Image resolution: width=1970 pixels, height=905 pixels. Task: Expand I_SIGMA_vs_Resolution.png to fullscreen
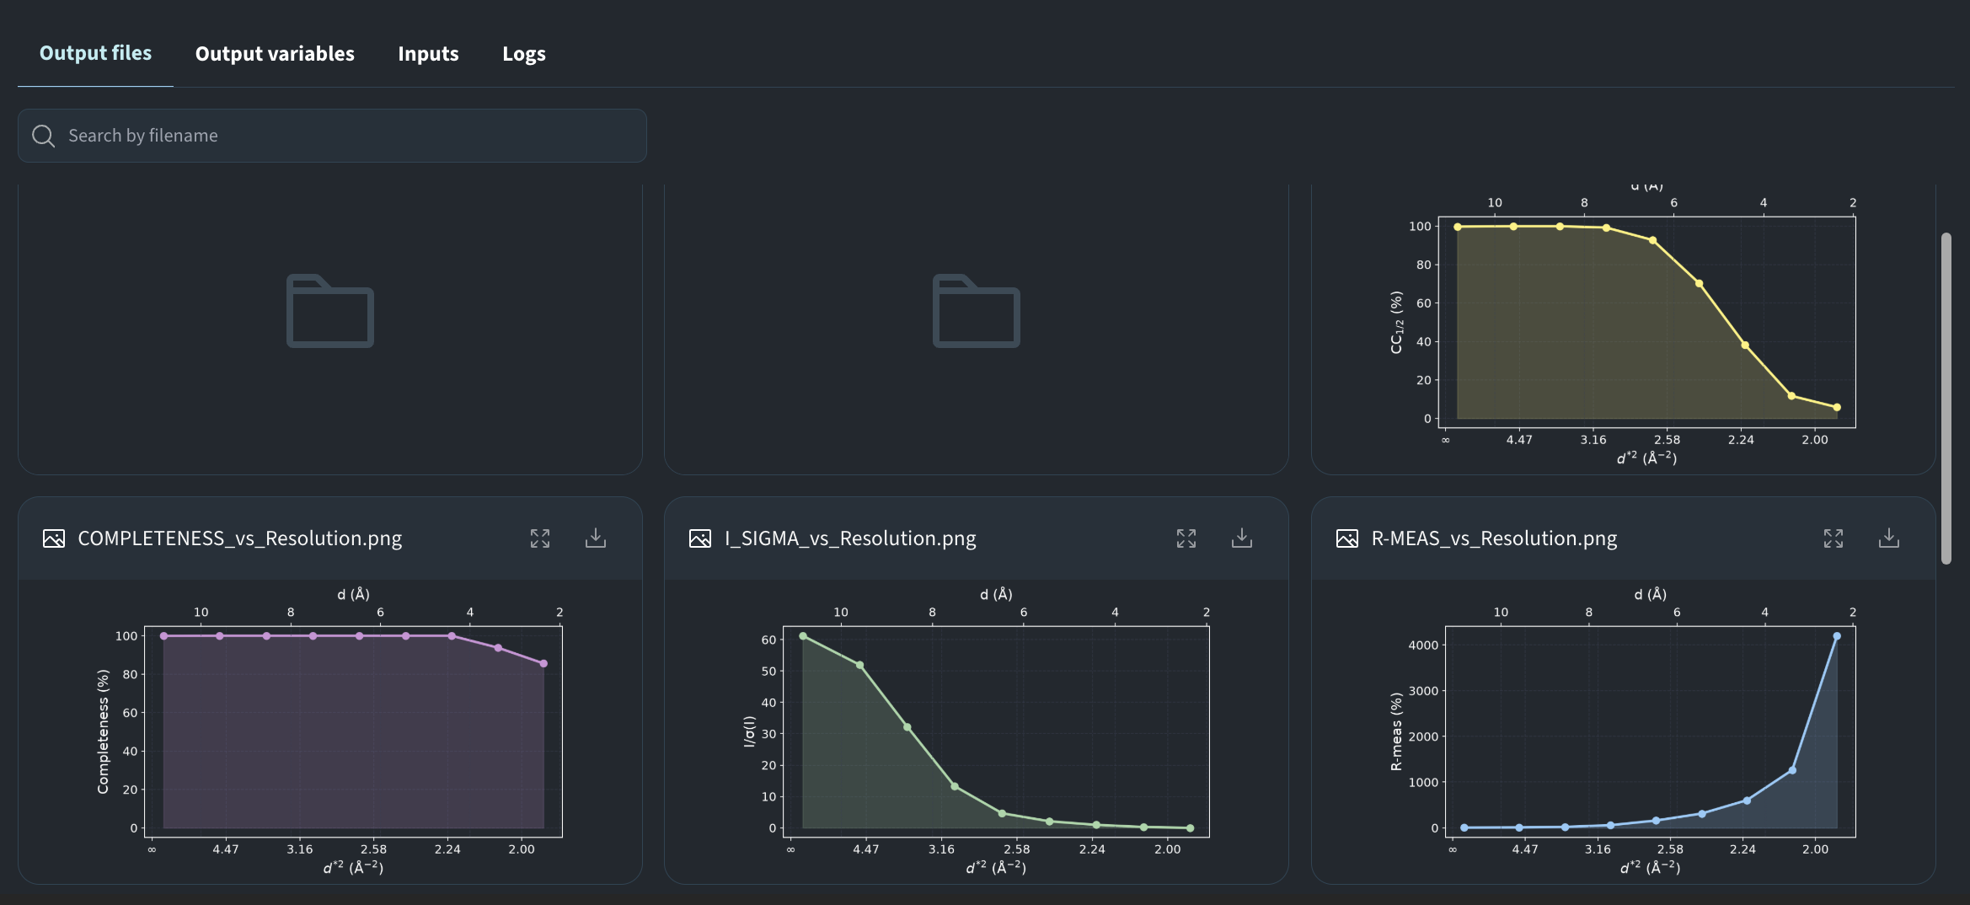pos(1186,538)
